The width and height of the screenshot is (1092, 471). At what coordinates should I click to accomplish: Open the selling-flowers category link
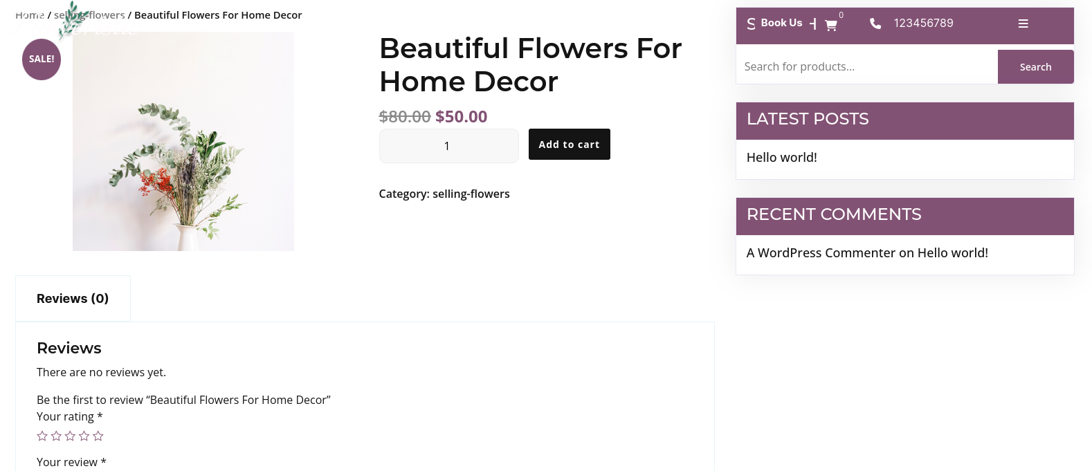471,194
